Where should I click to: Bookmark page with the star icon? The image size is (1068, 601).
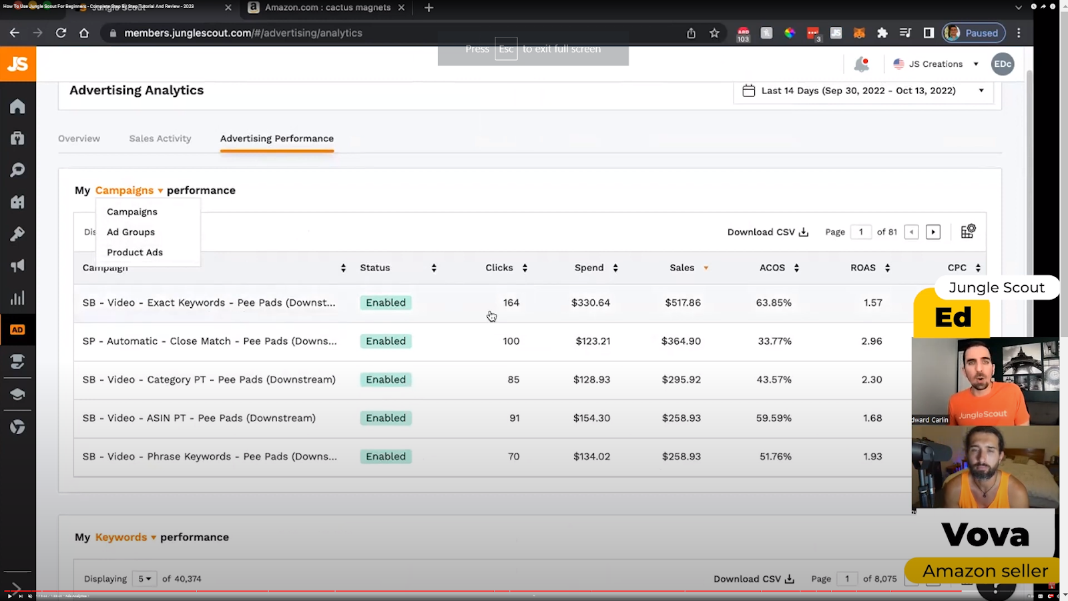coord(714,33)
